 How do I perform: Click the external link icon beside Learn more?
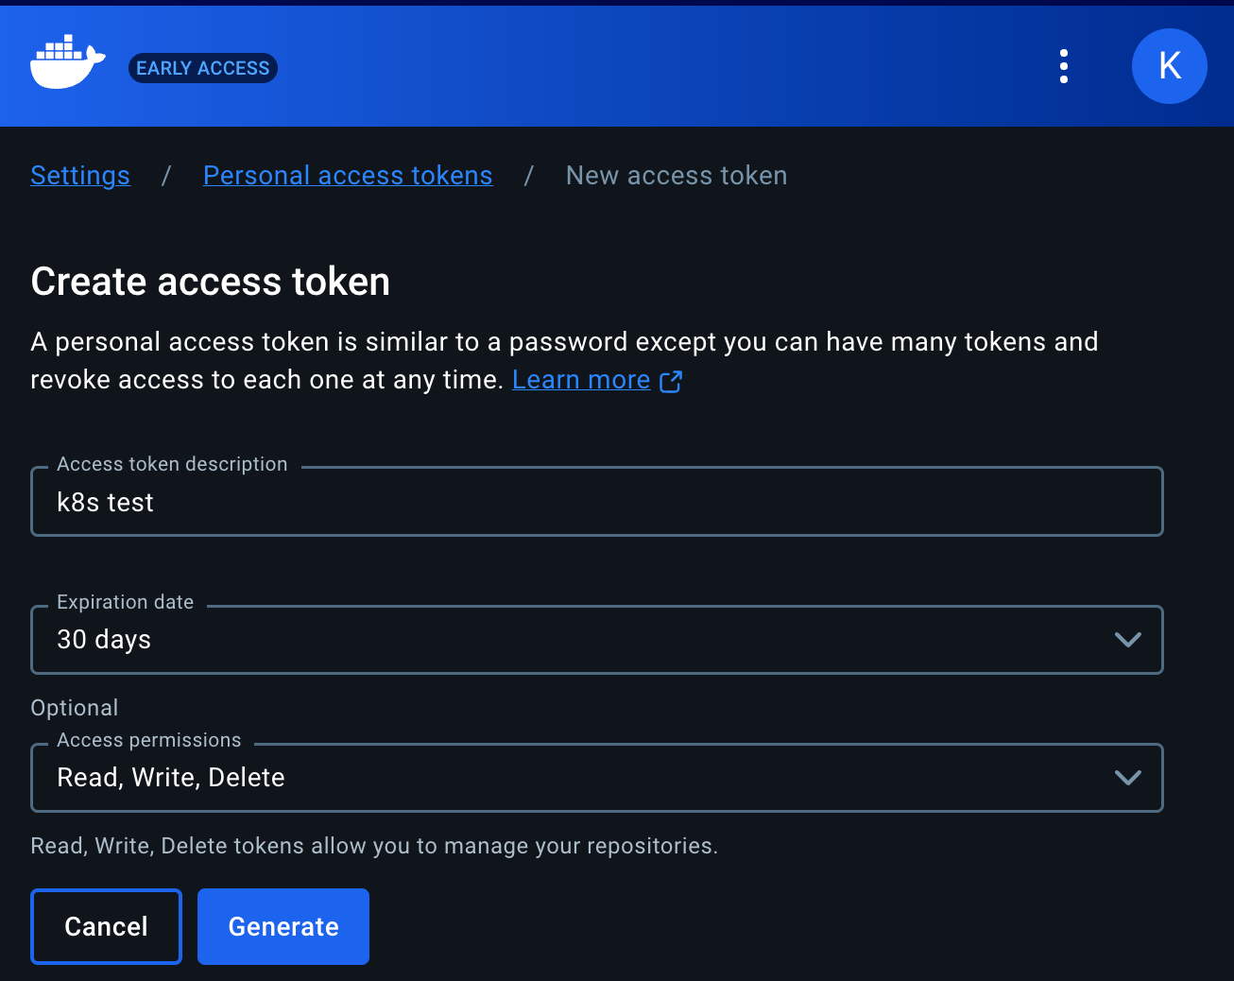(671, 381)
